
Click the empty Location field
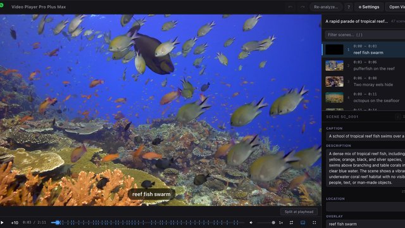[x=365, y=206]
